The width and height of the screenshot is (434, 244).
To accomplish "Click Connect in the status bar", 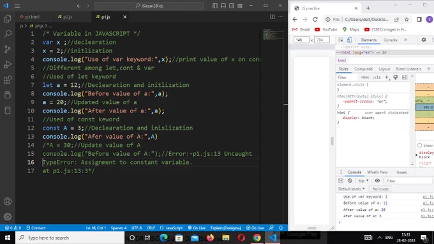I will (x=36, y=228).
